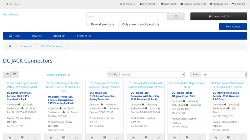Viewport: 250px width, 140px height.
Task: Add DC Female Jack Spring Terminals to wishlist
Action: 105,137
